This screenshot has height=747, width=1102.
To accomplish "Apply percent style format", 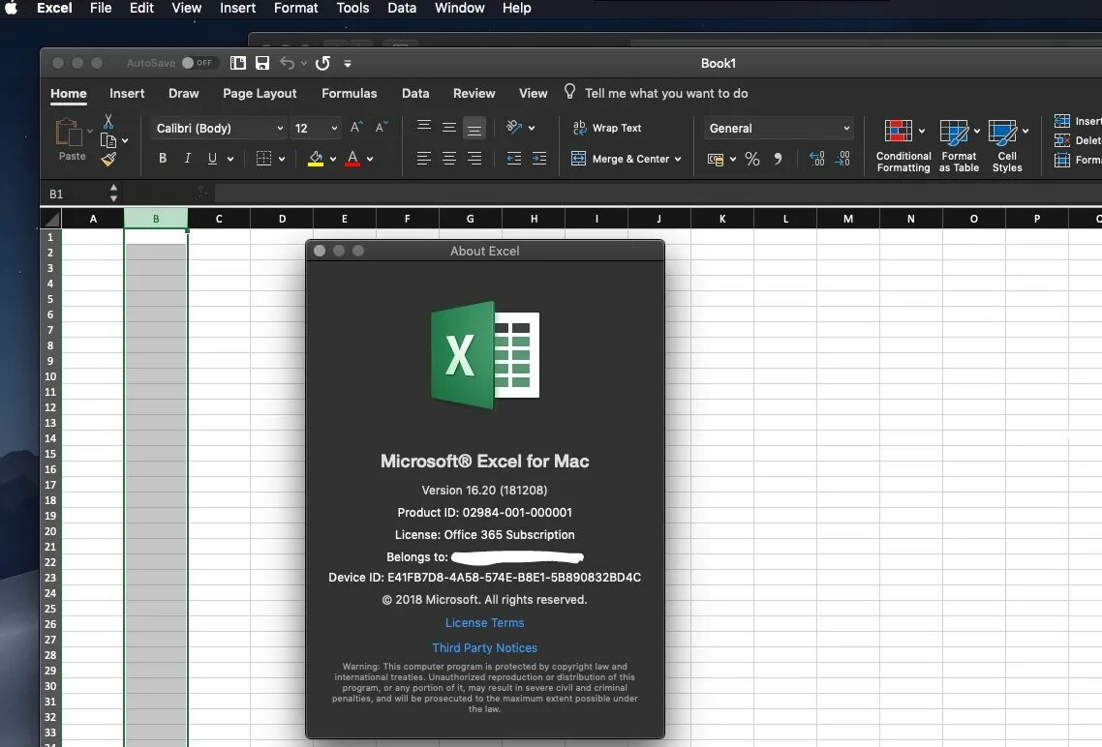I will click(x=752, y=160).
